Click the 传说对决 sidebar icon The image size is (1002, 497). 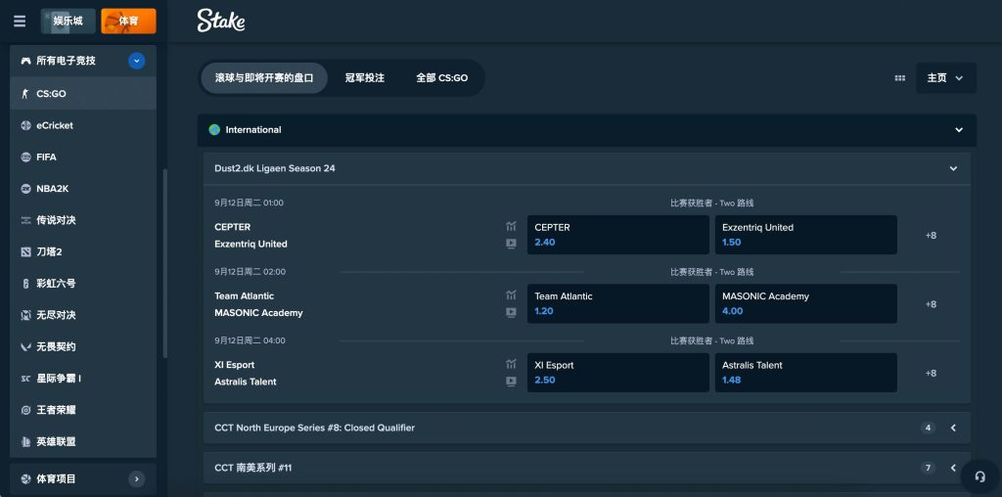tap(25, 220)
